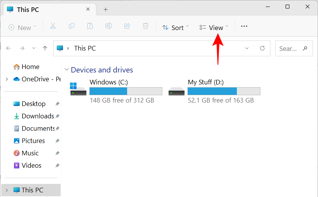This screenshot has height=197, width=318.
Task: Click the pin icon next to Pictures
Action: pos(58,141)
